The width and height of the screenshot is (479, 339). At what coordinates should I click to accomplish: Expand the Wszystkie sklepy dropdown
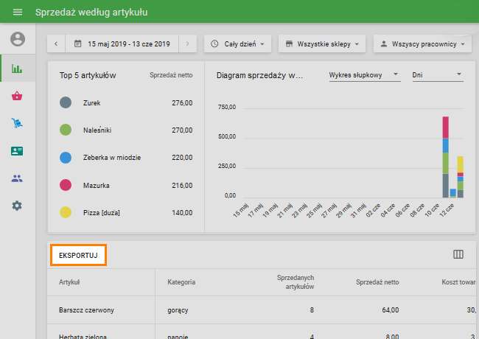tap(322, 44)
